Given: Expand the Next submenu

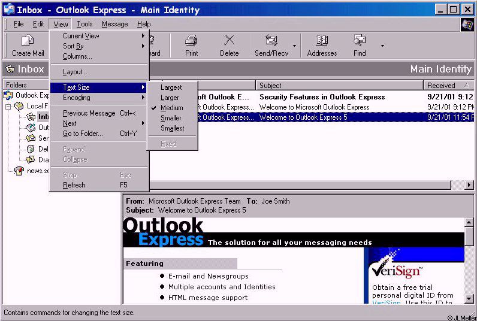Looking at the screenshot, I should 143,123.
